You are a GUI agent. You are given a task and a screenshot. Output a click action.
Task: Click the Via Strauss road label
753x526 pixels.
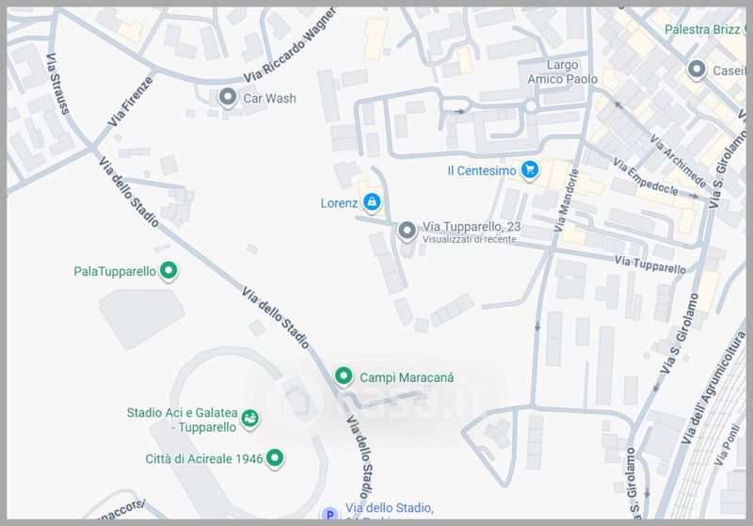[x=57, y=84]
